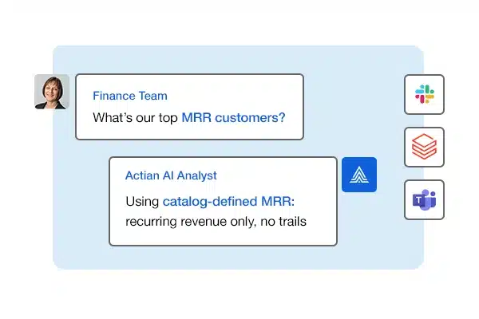
Task: Click the "Finance Team" sender name
Action: pos(130,96)
